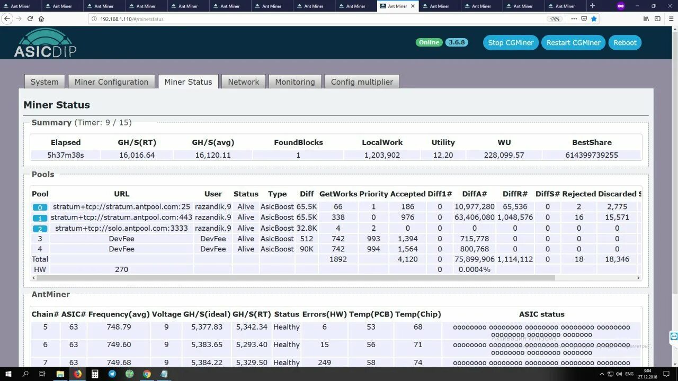This screenshot has width=678, height=381.
Task: Open Task View on taskbar
Action: point(42,374)
